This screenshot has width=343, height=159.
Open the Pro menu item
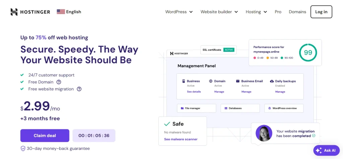click(278, 12)
